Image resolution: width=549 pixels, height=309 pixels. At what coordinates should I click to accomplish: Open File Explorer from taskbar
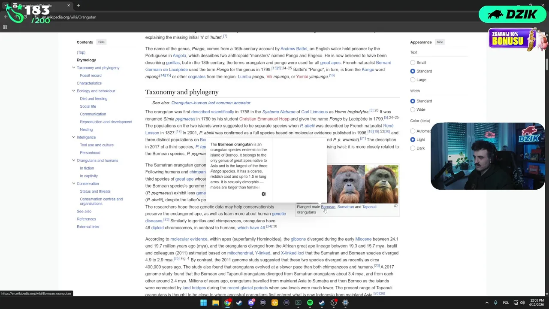[215, 303]
